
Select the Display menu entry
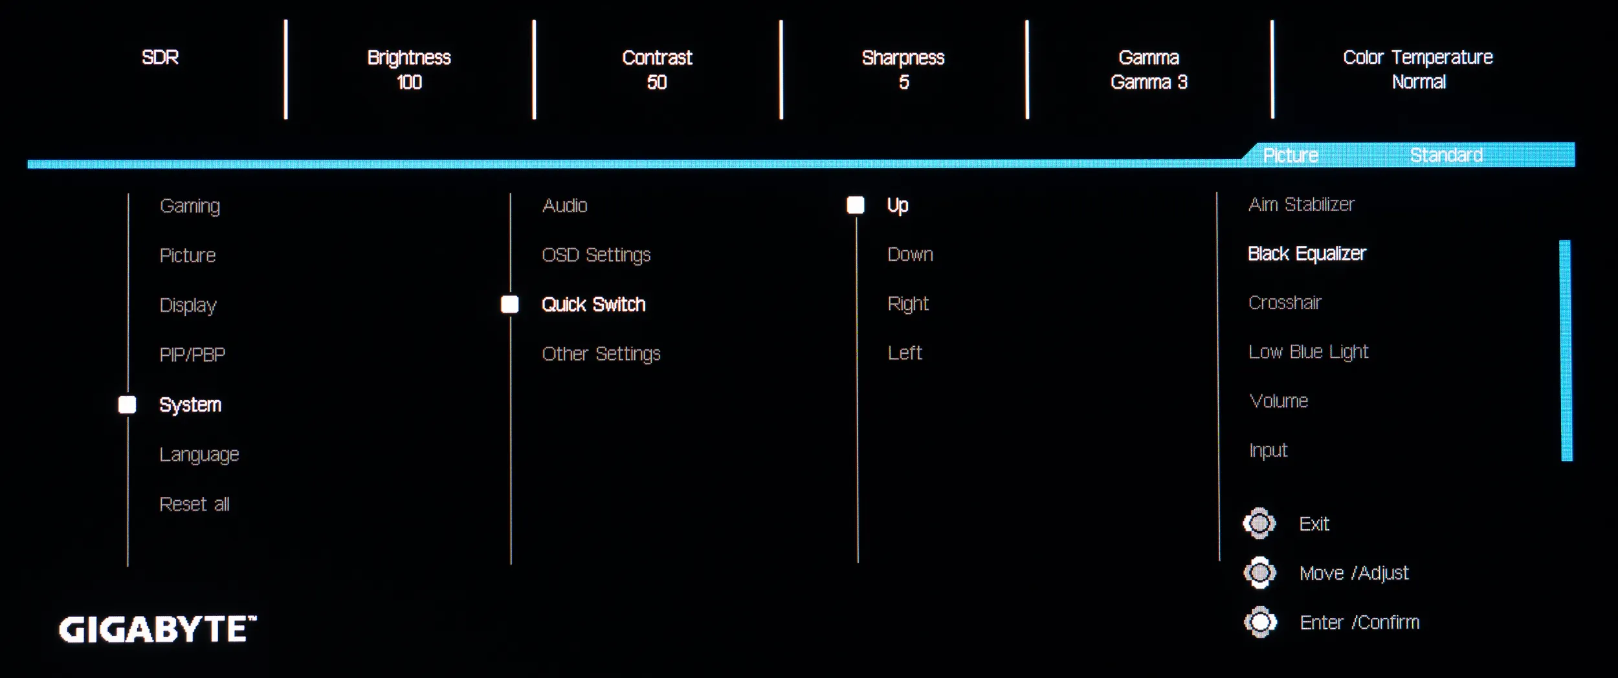(x=188, y=305)
